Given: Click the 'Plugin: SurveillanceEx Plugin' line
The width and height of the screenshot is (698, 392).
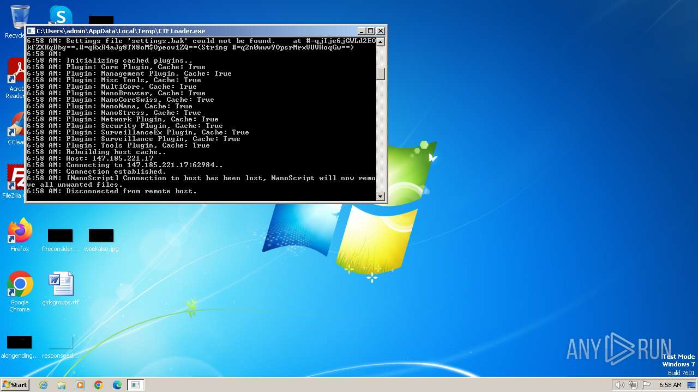Looking at the screenshot, I should click(138, 132).
